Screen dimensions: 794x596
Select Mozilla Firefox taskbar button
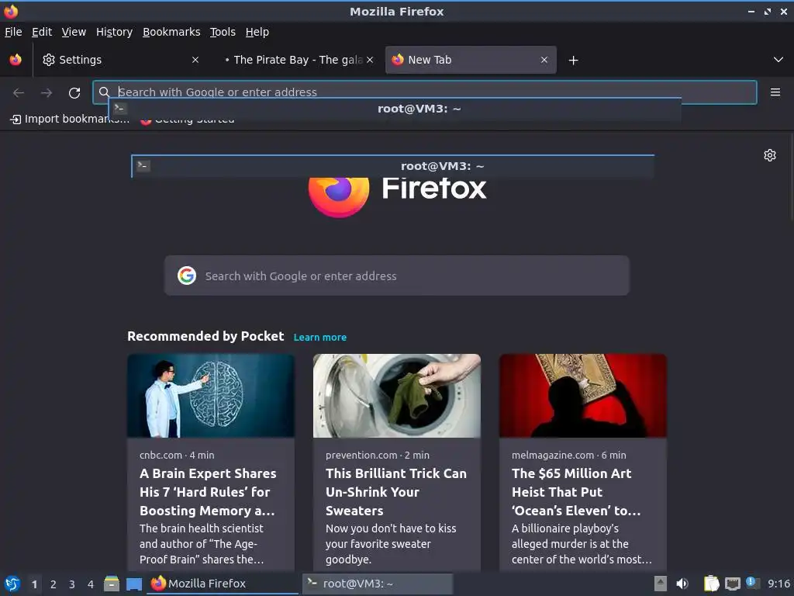pyautogui.click(x=223, y=584)
